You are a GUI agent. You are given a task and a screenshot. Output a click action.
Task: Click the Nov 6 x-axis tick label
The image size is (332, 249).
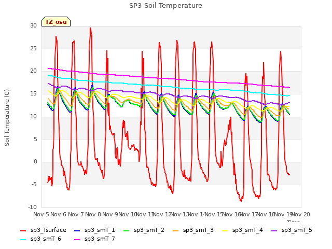58,214
